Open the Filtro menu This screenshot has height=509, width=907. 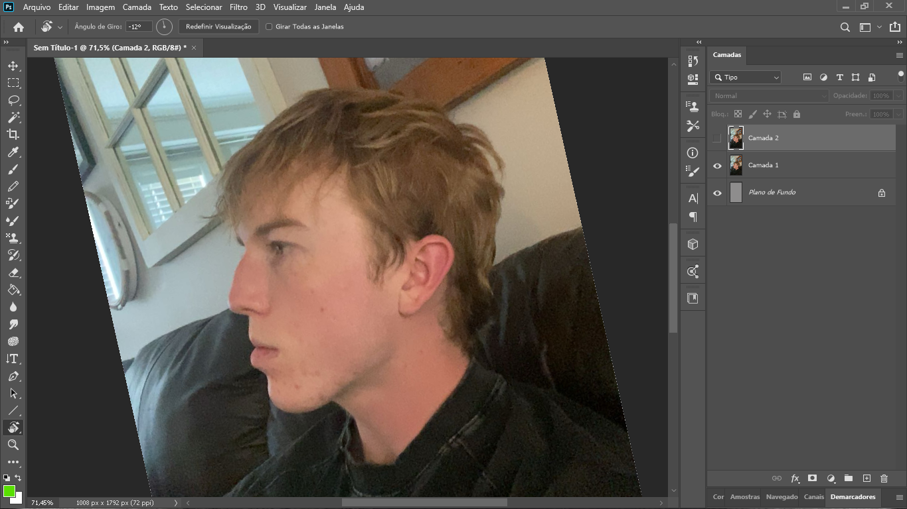[x=238, y=7]
